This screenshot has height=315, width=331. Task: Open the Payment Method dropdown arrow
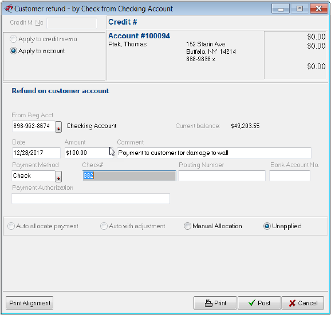tap(58, 176)
